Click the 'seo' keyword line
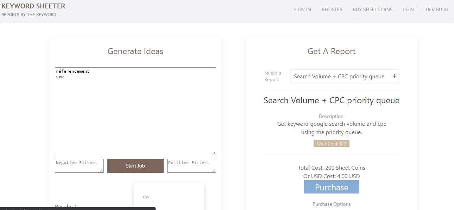 (60, 77)
